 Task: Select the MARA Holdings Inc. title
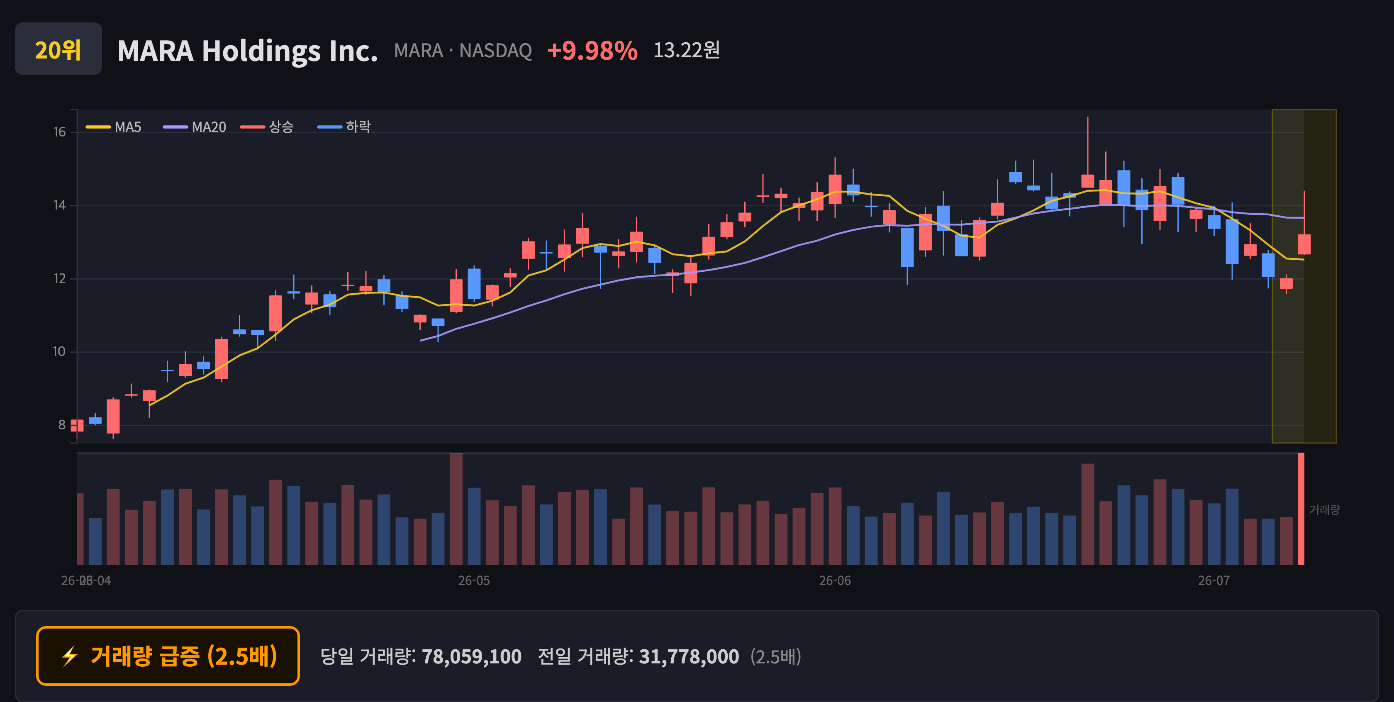tap(247, 51)
